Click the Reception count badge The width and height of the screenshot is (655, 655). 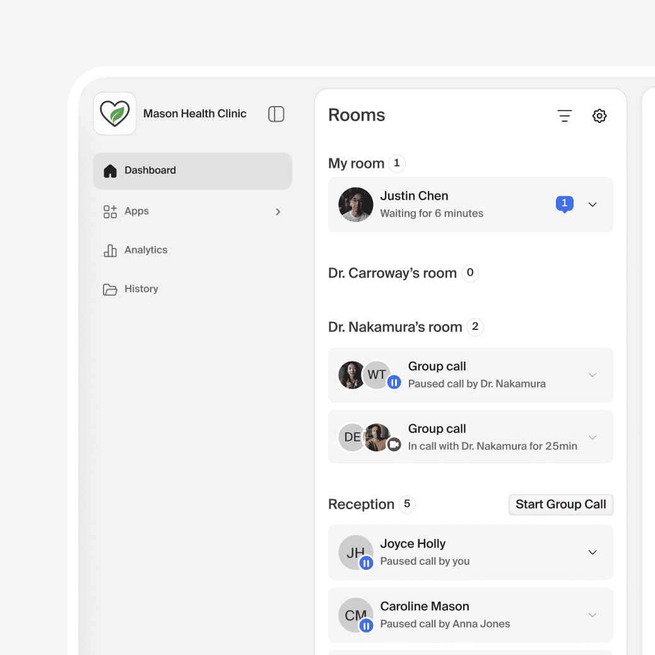pyautogui.click(x=407, y=505)
